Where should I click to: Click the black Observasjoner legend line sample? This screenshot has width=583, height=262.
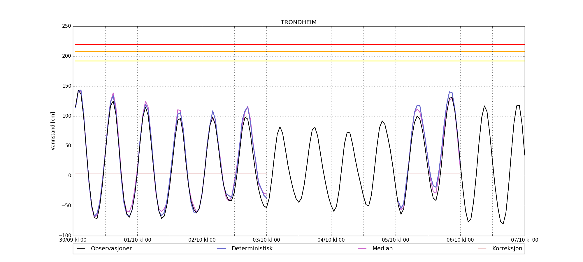[81, 249]
